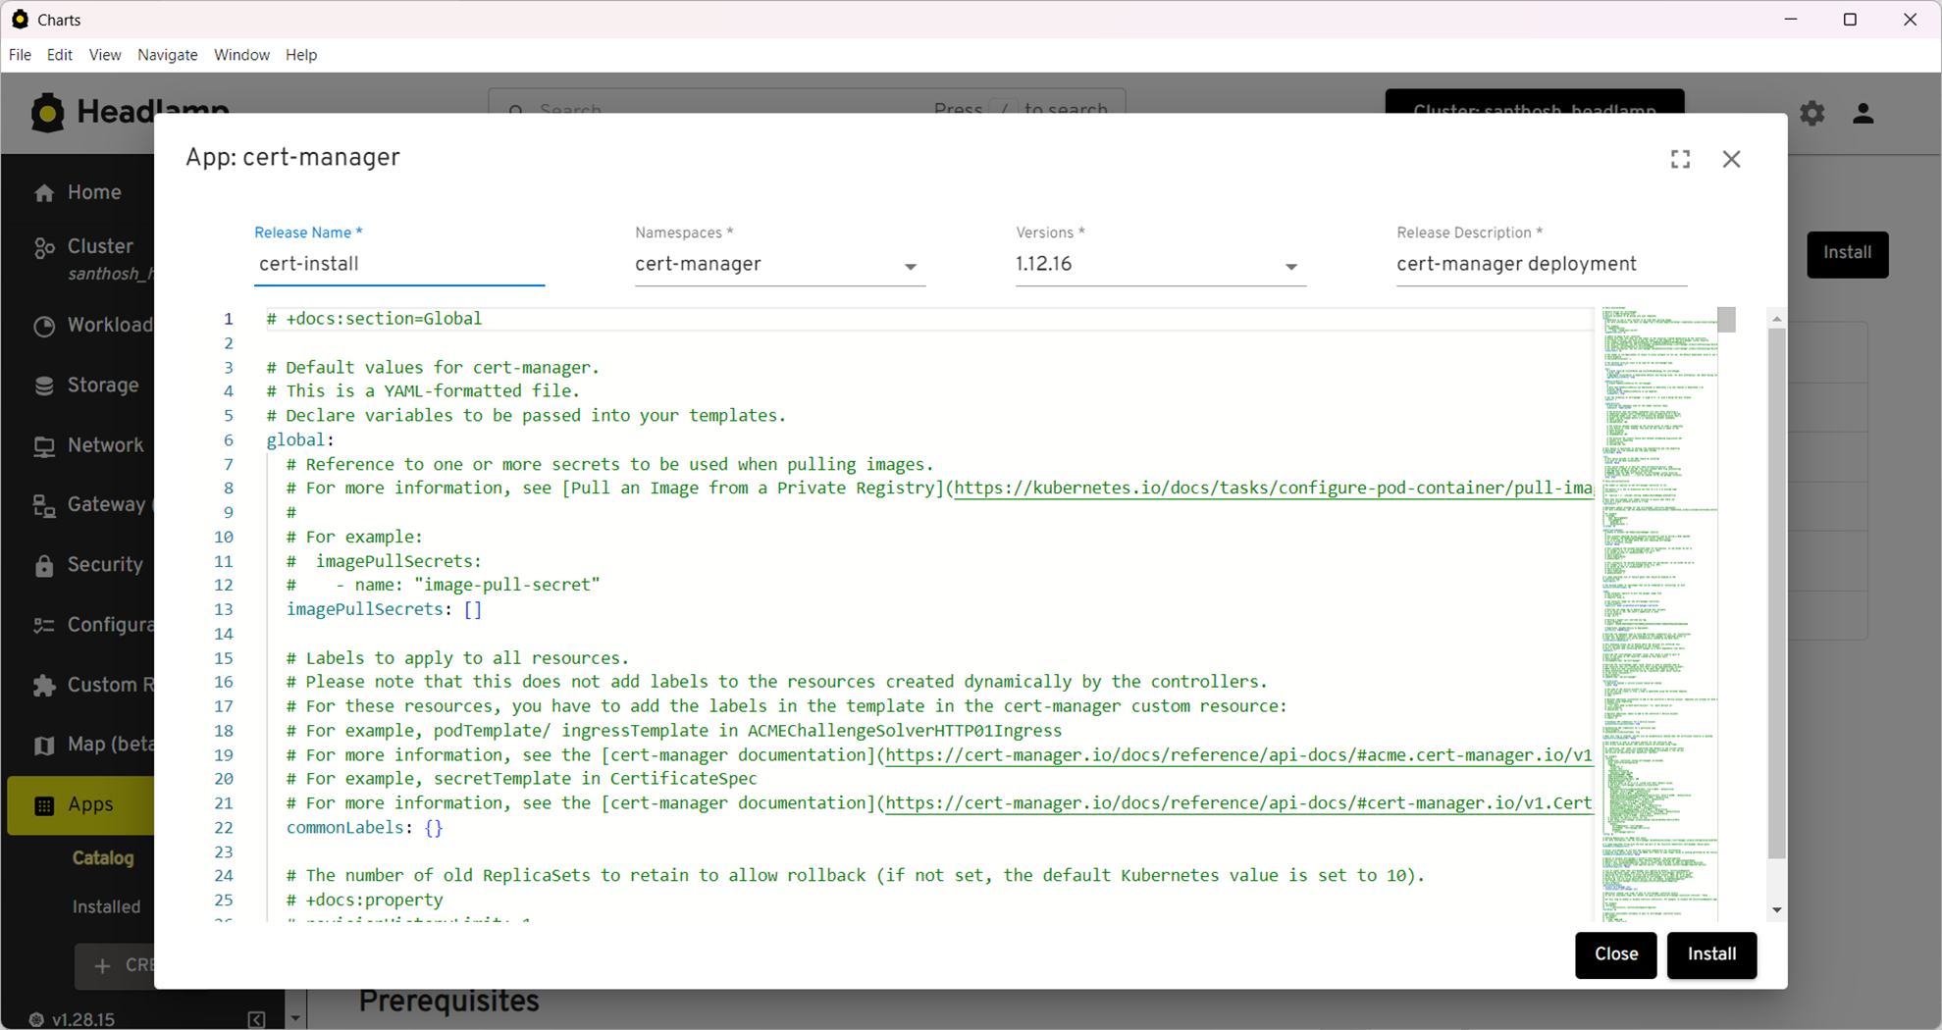Screen dimensions: 1942x1030
Task: Open the cert-manager.io/v1.Cert api-docs link
Action: 1238,803
